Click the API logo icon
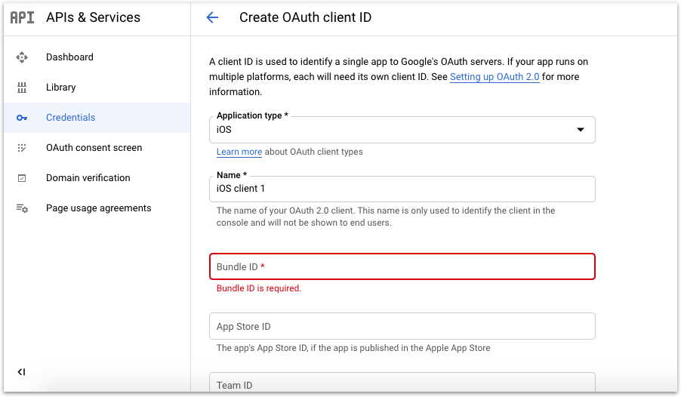This screenshot has height=397, width=681. point(22,17)
